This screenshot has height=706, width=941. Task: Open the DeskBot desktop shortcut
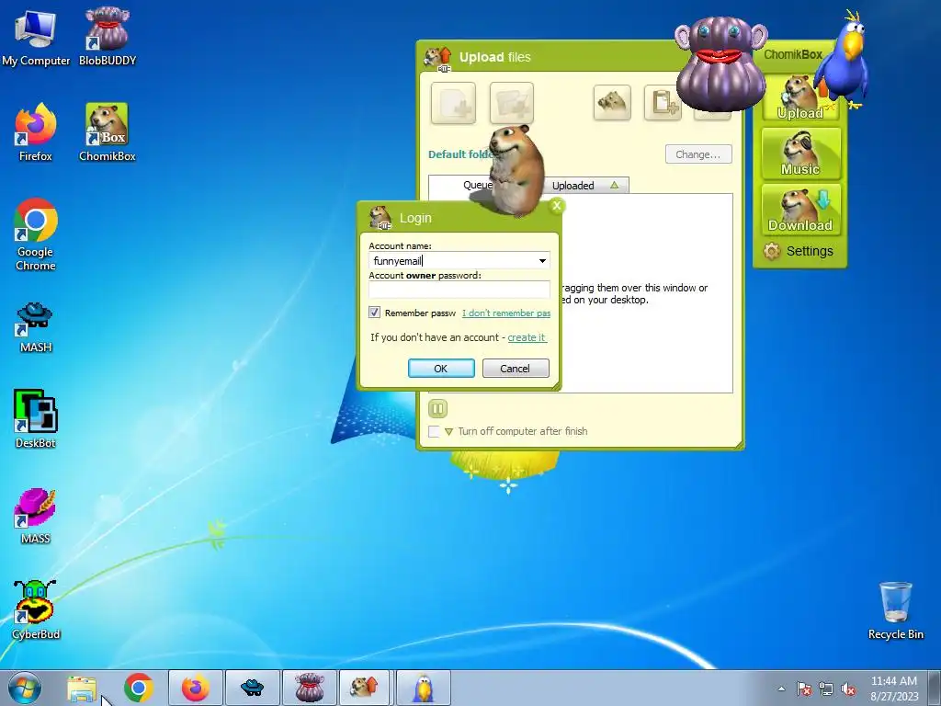pos(36,419)
